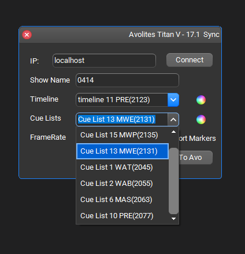Select Cue List 15 MWP(2135)
Viewport: 245px width, 254px height.
pyautogui.click(x=122, y=135)
